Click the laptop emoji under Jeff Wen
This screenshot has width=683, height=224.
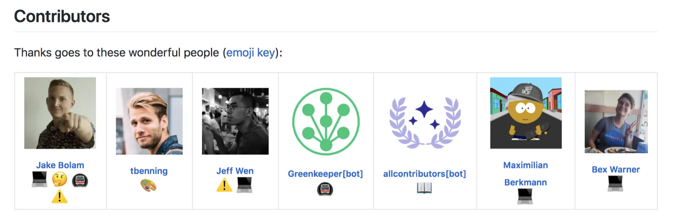click(245, 185)
